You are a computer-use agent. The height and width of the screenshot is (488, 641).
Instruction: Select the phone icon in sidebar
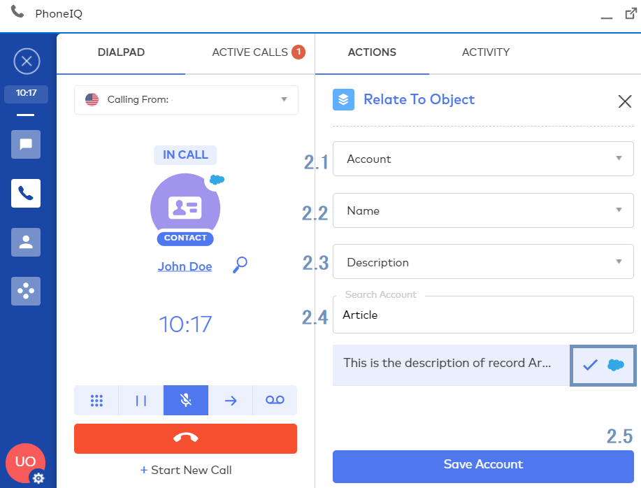pos(26,194)
